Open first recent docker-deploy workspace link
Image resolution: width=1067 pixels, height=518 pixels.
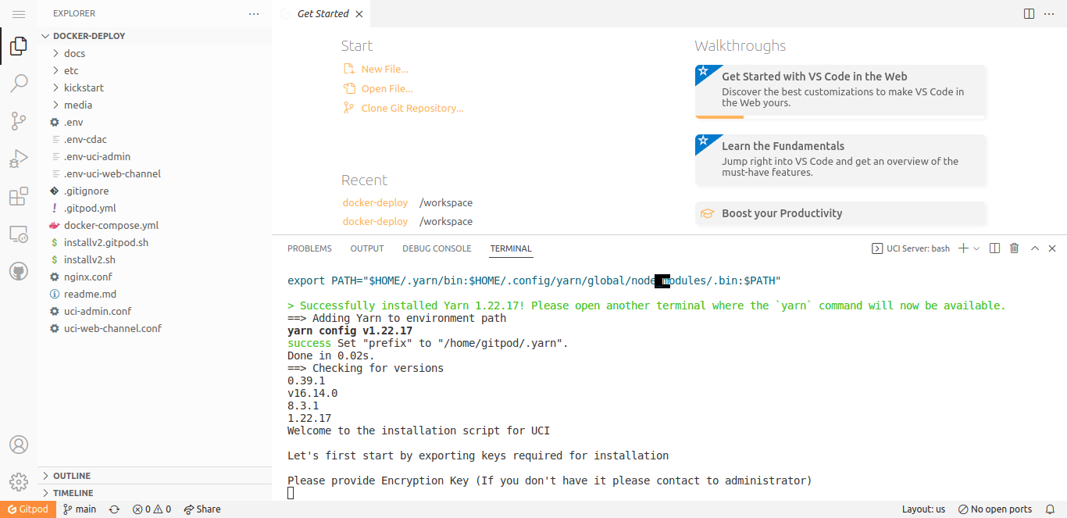[x=375, y=203]
